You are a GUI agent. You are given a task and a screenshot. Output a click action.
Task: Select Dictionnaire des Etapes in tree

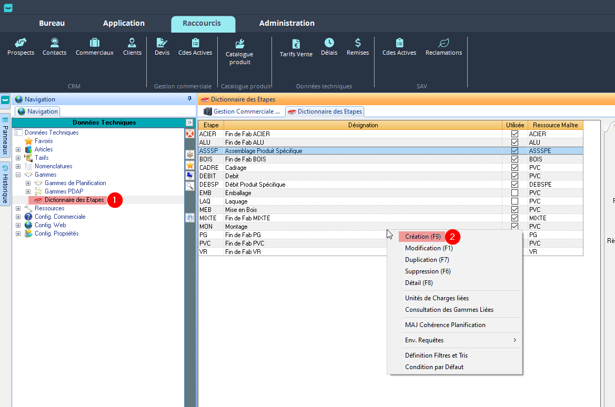(74, 200)
